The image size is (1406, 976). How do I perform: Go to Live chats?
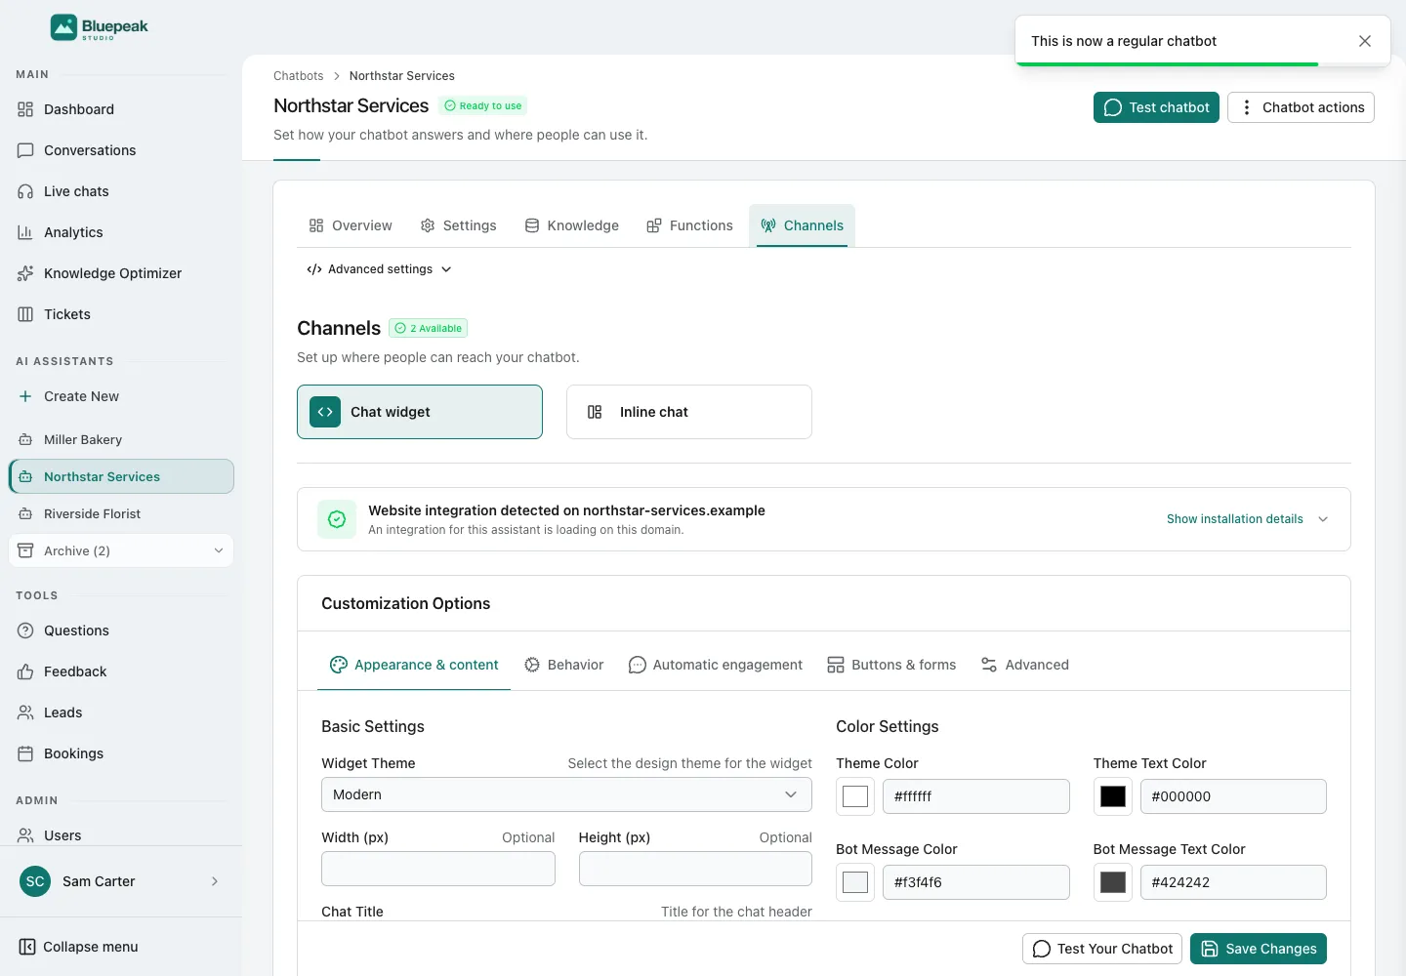click(121, 191)
